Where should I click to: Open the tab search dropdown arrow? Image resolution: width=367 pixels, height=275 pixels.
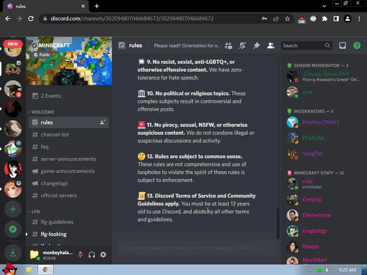[x=324, y=6]
